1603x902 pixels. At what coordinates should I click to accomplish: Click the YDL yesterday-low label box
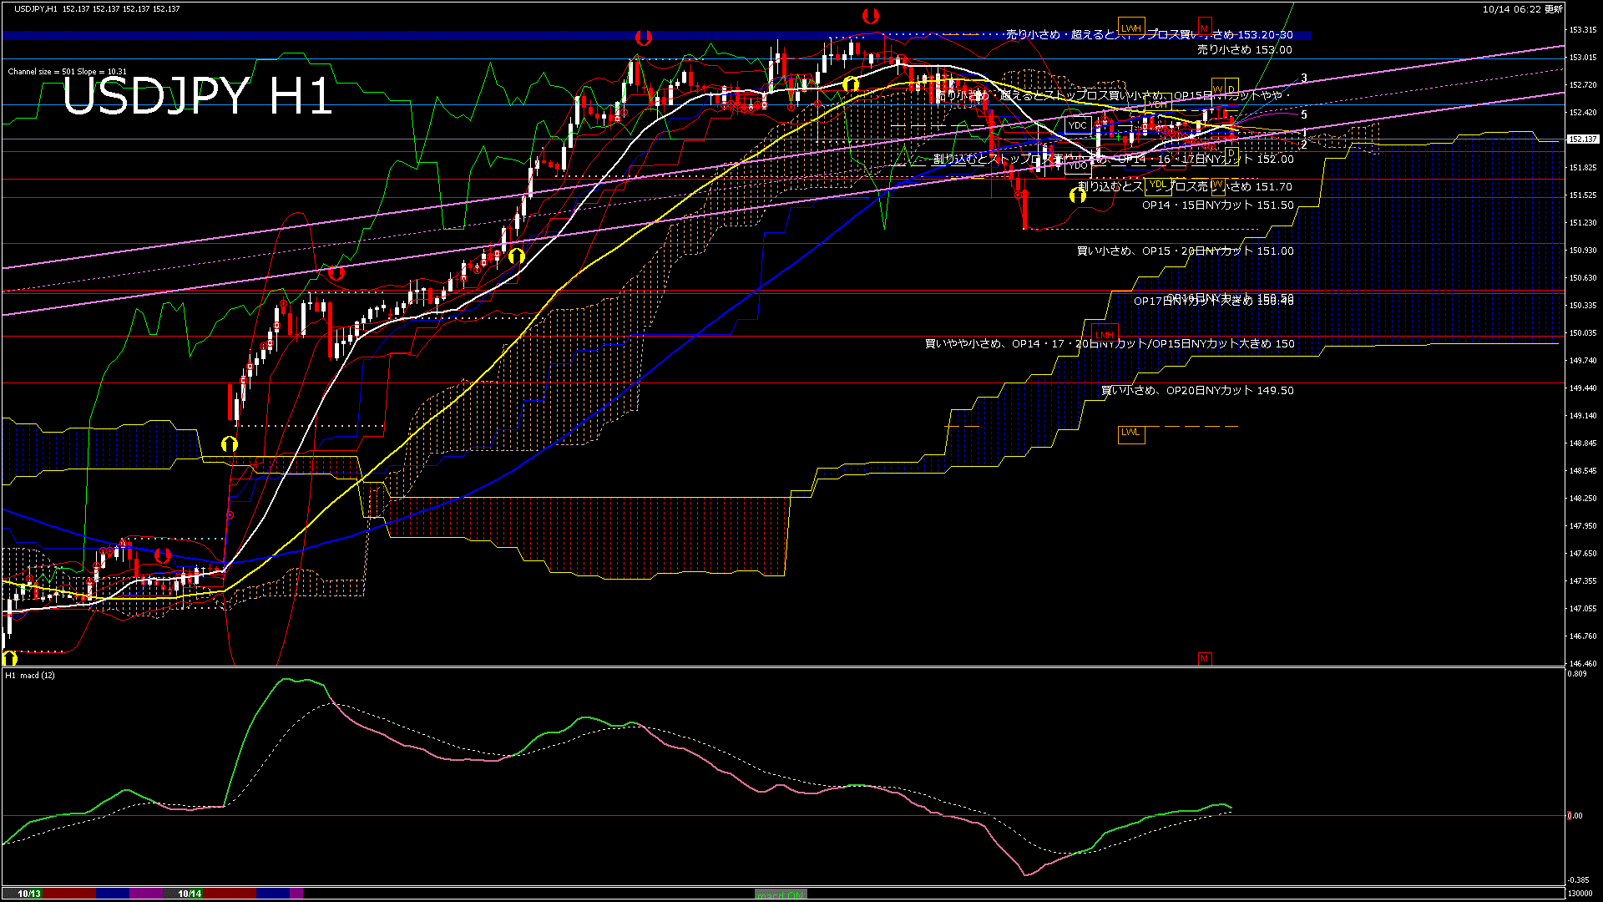click(x=1157, y=185)
